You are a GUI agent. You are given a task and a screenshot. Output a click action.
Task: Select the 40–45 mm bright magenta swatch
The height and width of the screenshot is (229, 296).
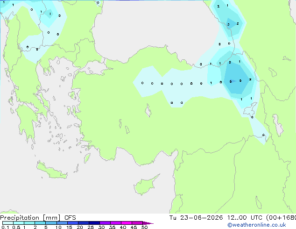[x=127, y=223]
